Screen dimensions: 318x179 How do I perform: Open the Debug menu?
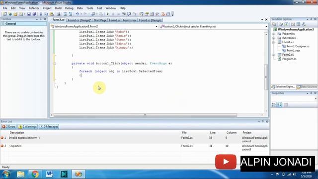69,8
